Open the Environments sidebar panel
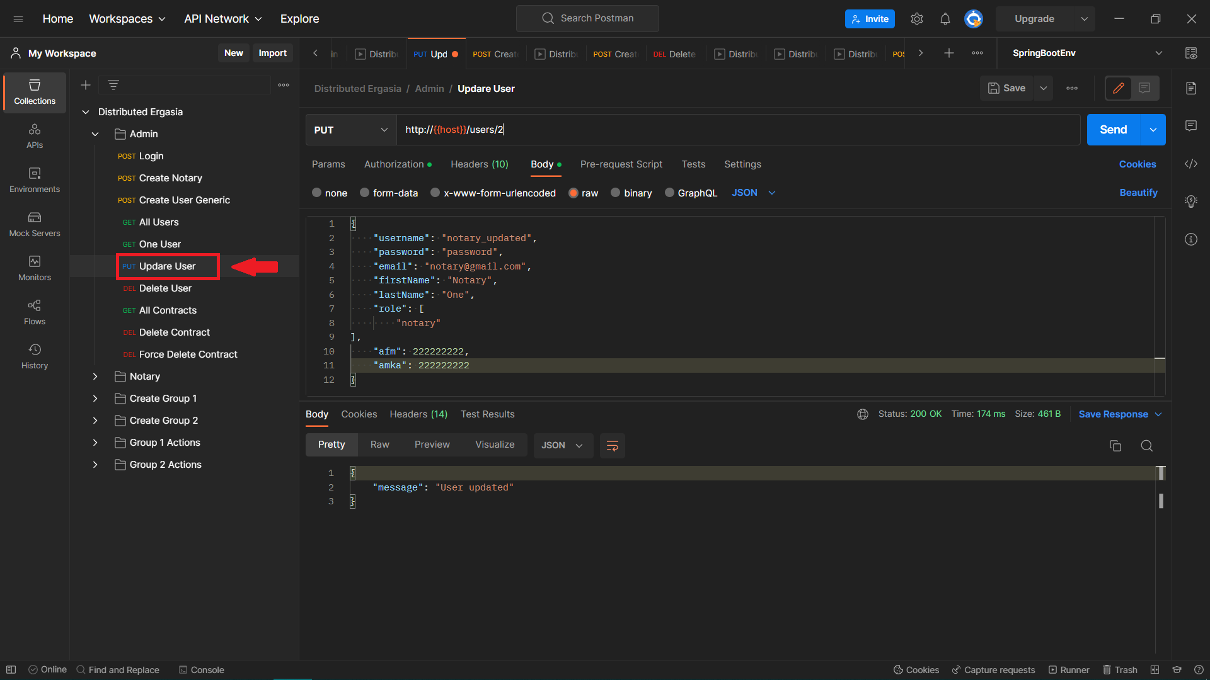 (35, 181)
